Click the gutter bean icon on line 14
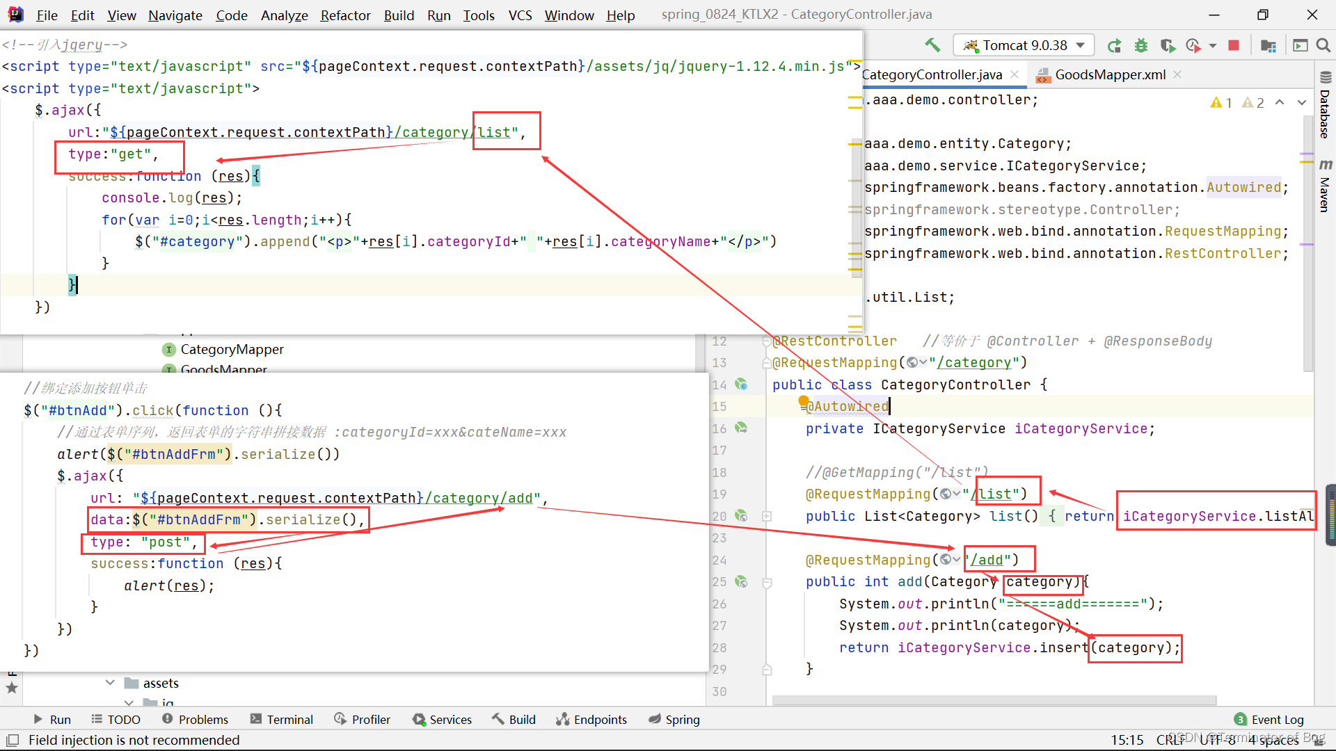The height and width of the screenshot is (751, 1336). point(742,385)
